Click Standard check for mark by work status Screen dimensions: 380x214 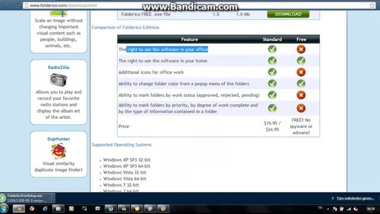[272, 95]
